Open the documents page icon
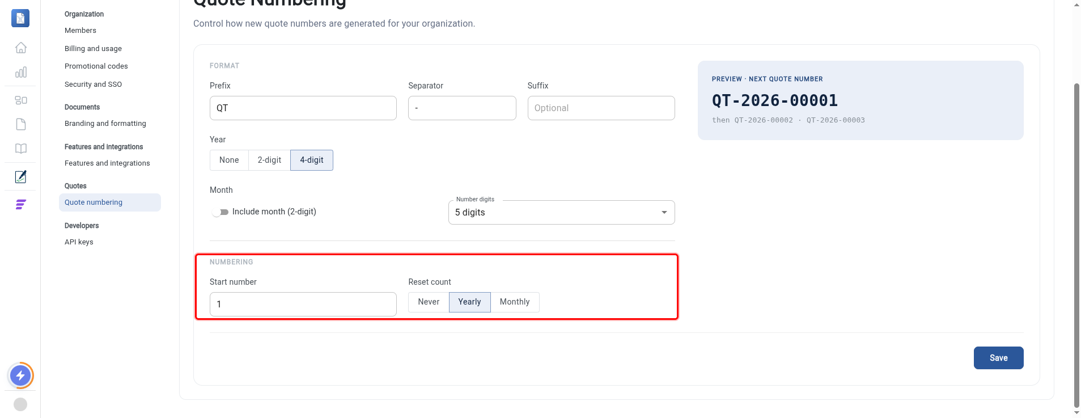 [21, 124]
